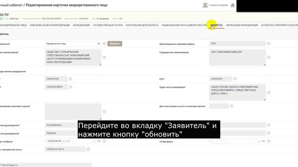Screen dimensions: 298x167
Task: Click the resize handle of the address textarea
Action: coord(264,99)
